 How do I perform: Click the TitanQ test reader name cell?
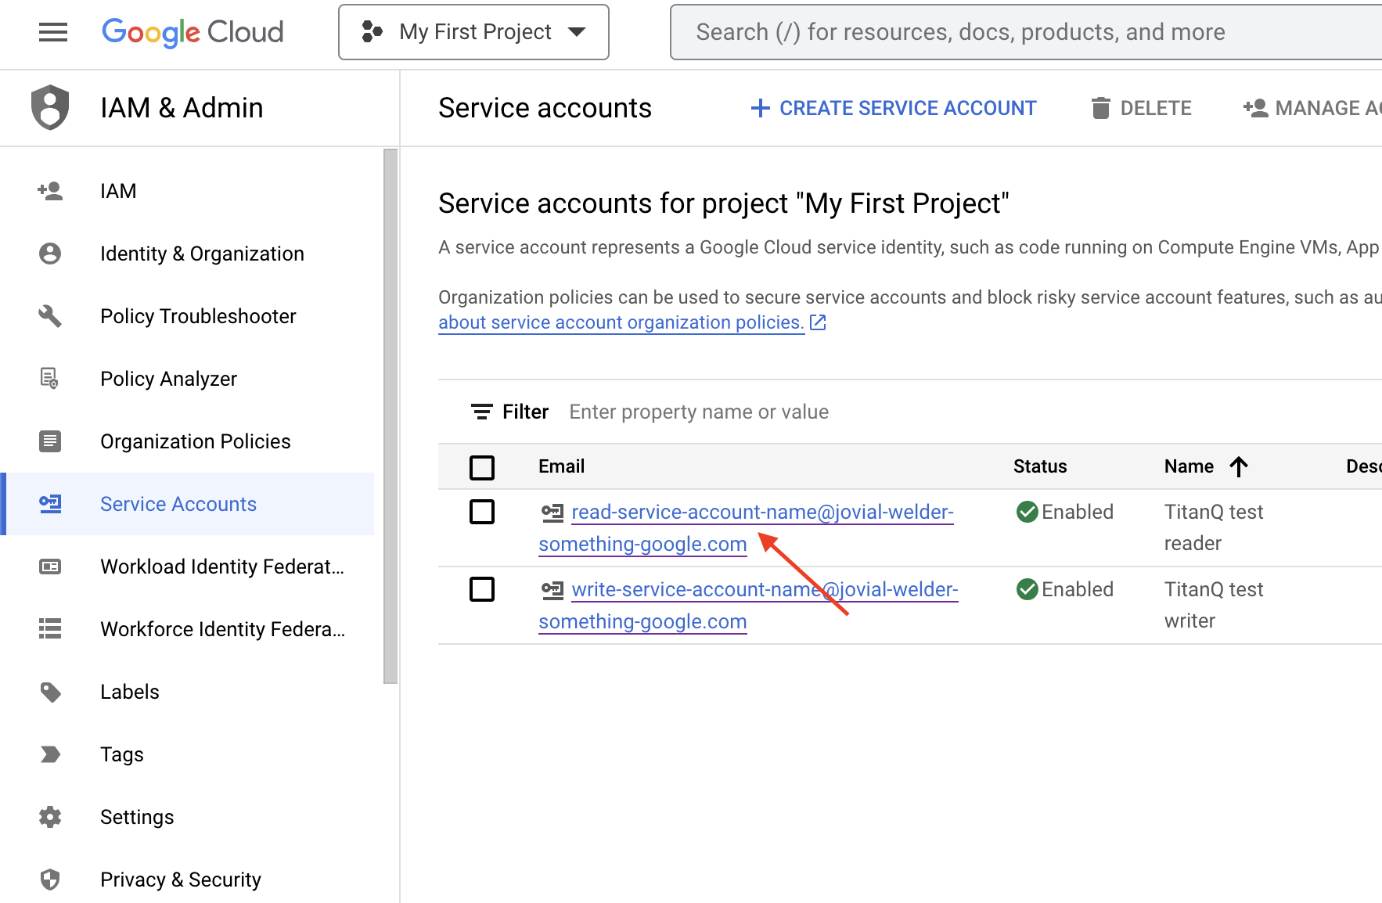tap(1214, 527)
